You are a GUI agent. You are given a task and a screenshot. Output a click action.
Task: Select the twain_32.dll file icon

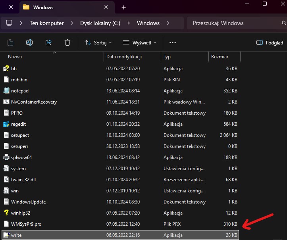(6, 179)
